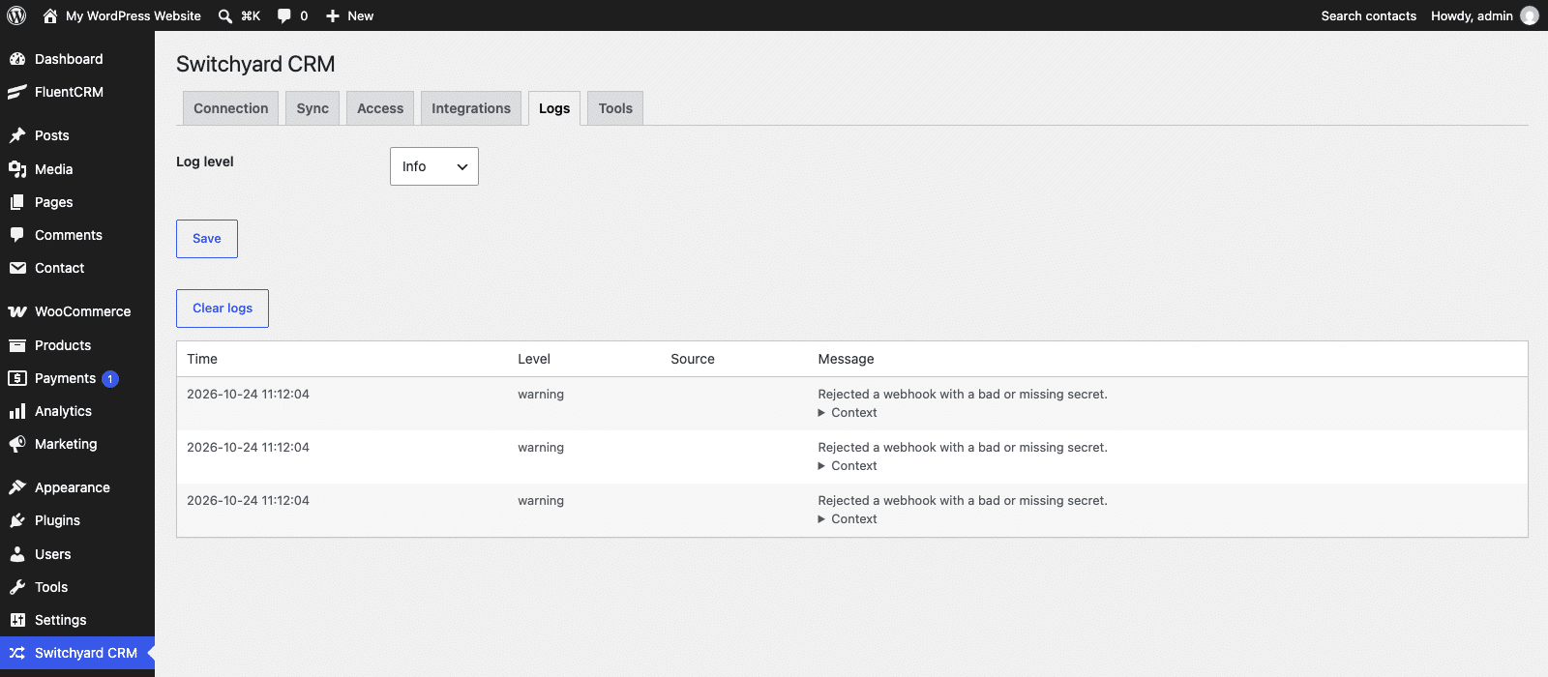This screenshot has width=1548, height=677.
Task: Click the first row timestamp 2026-10-24 11:12:04
Action: (248, 395)
